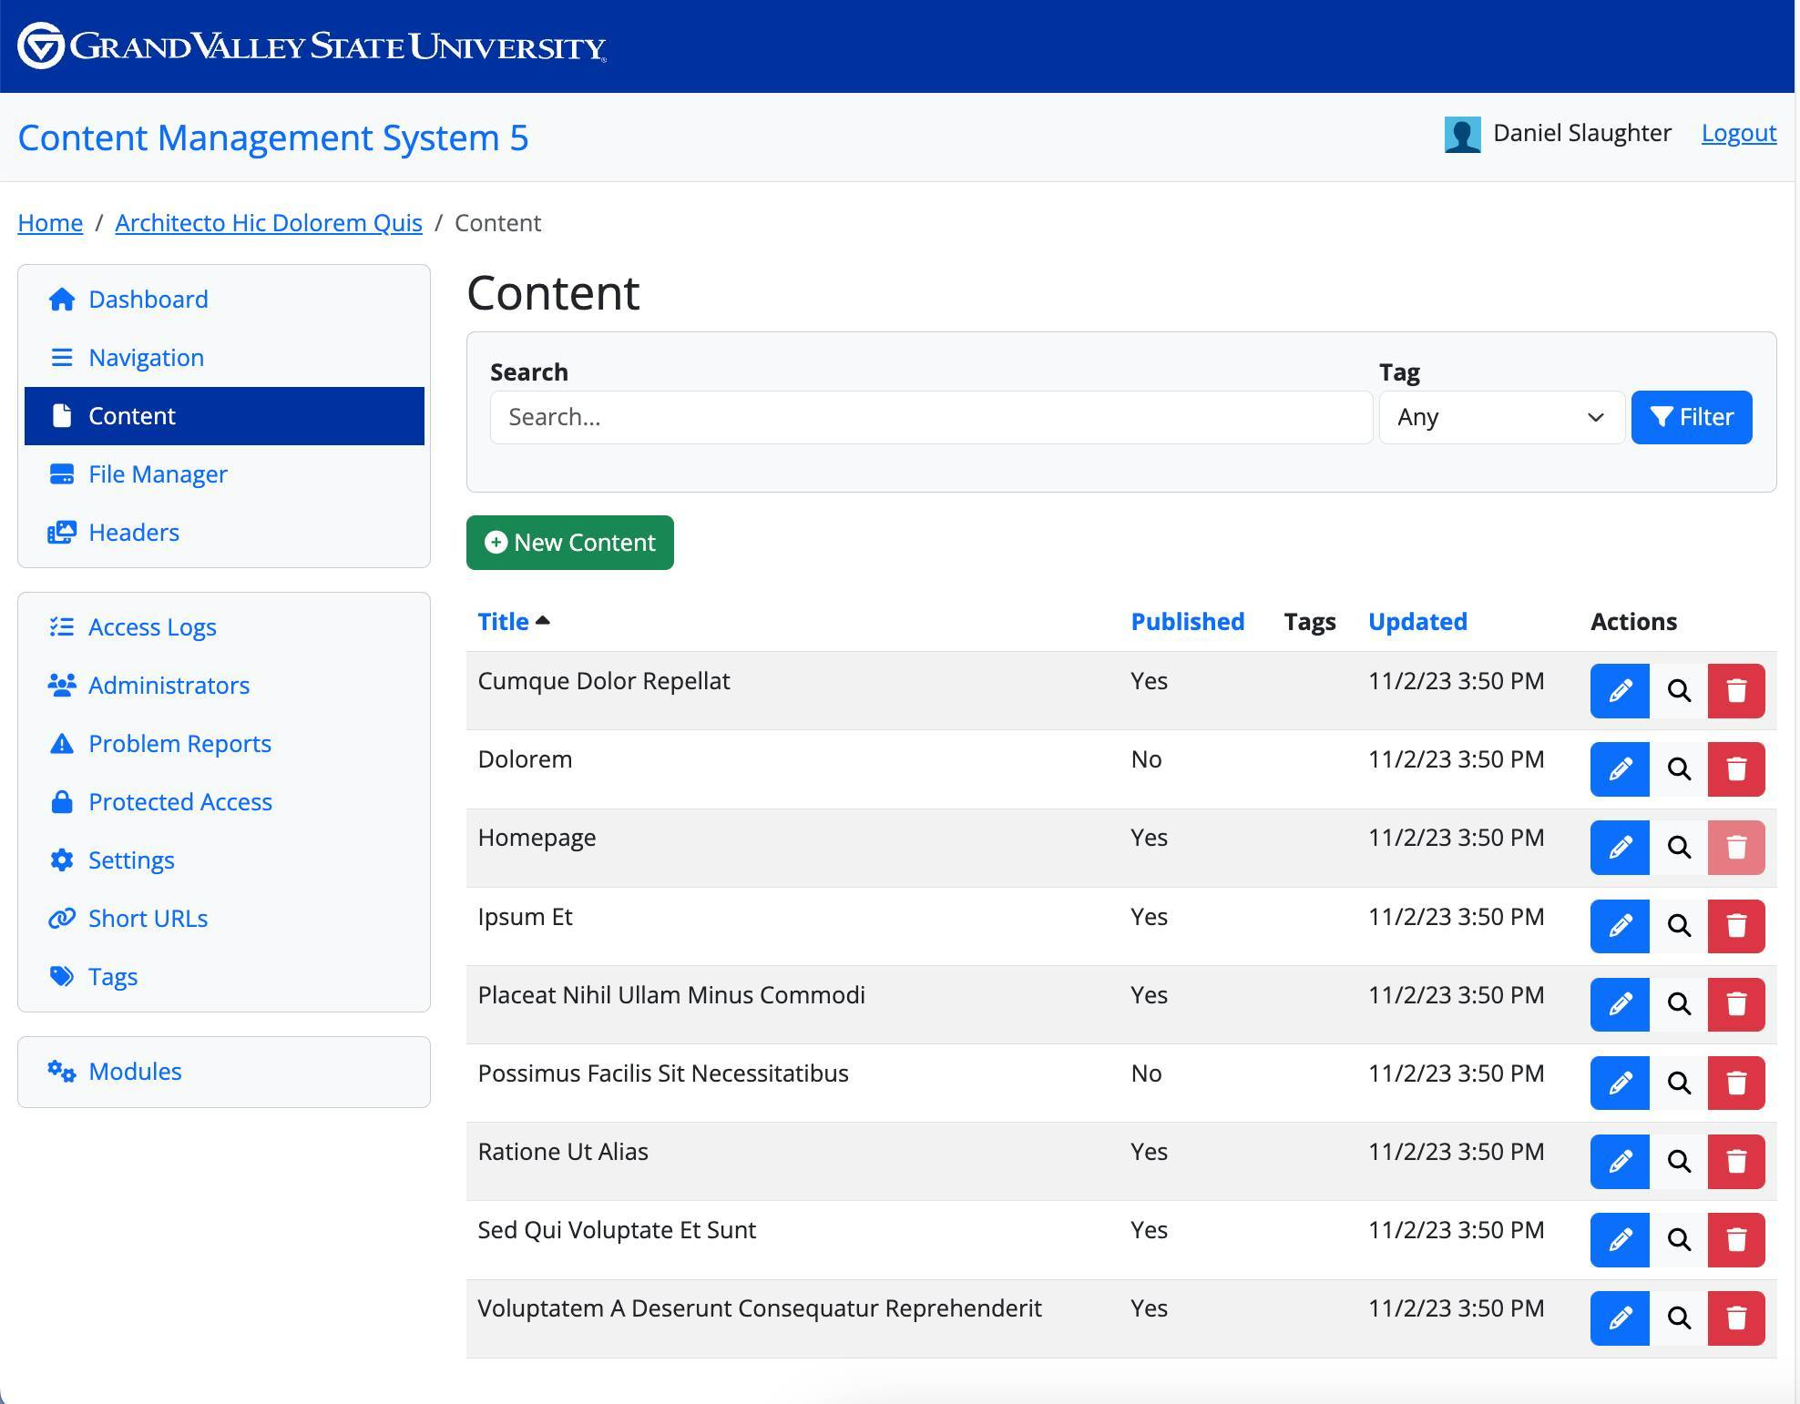
Task: Sort by the Published column
Action: point(1187,621)
